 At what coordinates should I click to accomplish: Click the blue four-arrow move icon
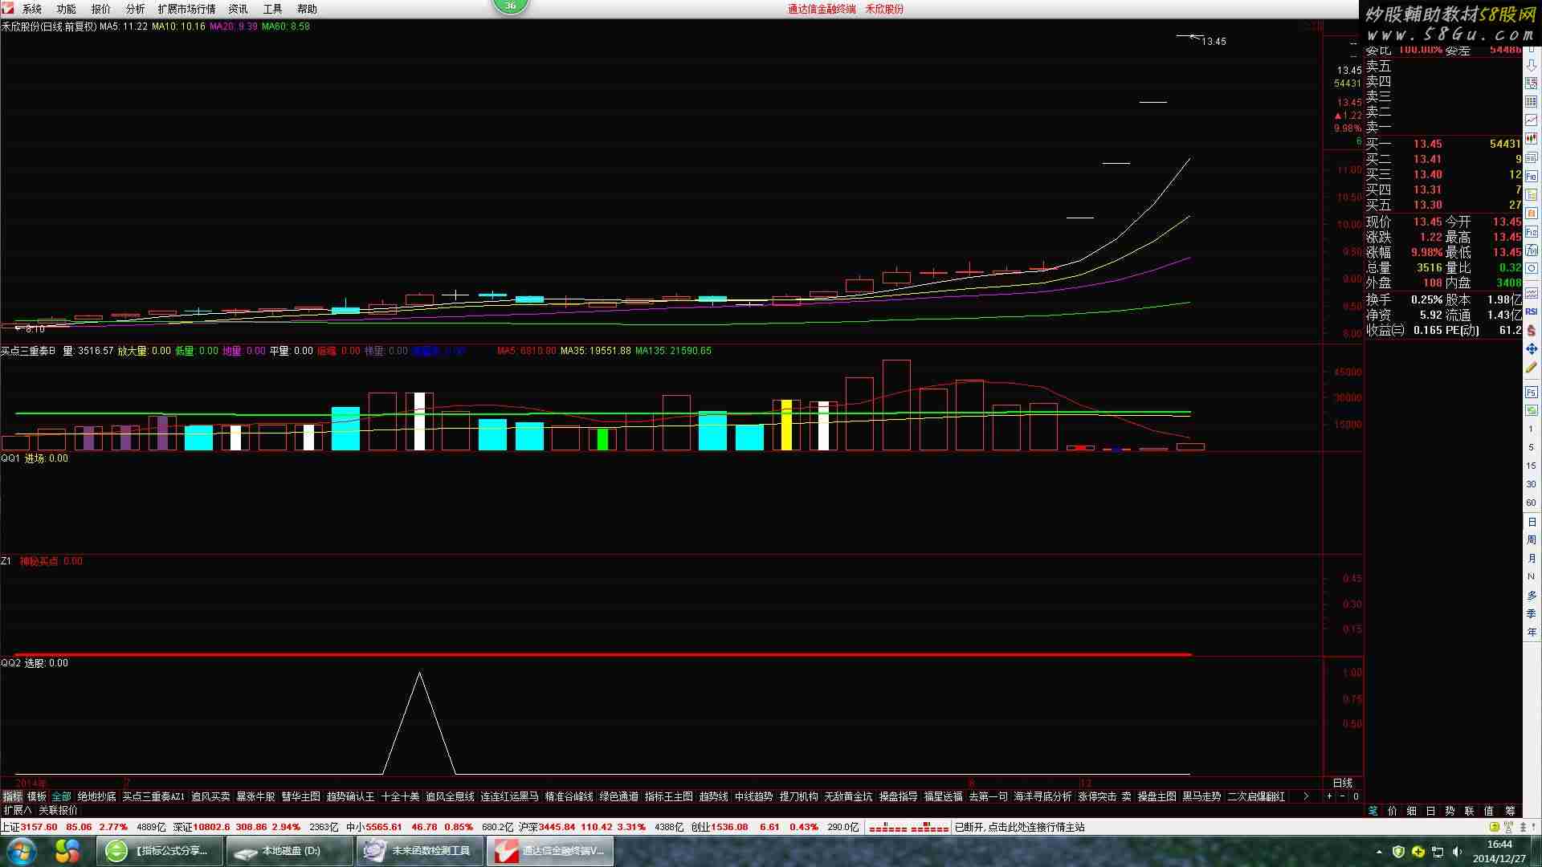(1532, 349)
